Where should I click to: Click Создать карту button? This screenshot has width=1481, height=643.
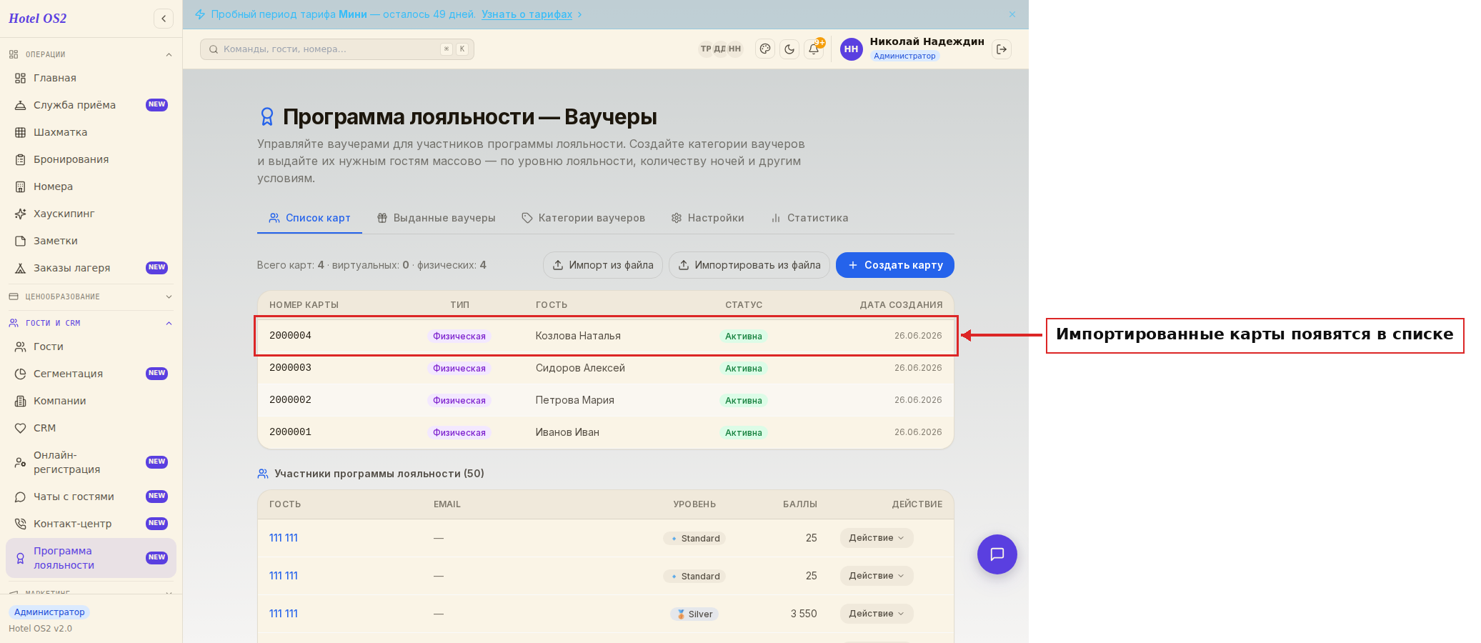click(x=895, y=265)
